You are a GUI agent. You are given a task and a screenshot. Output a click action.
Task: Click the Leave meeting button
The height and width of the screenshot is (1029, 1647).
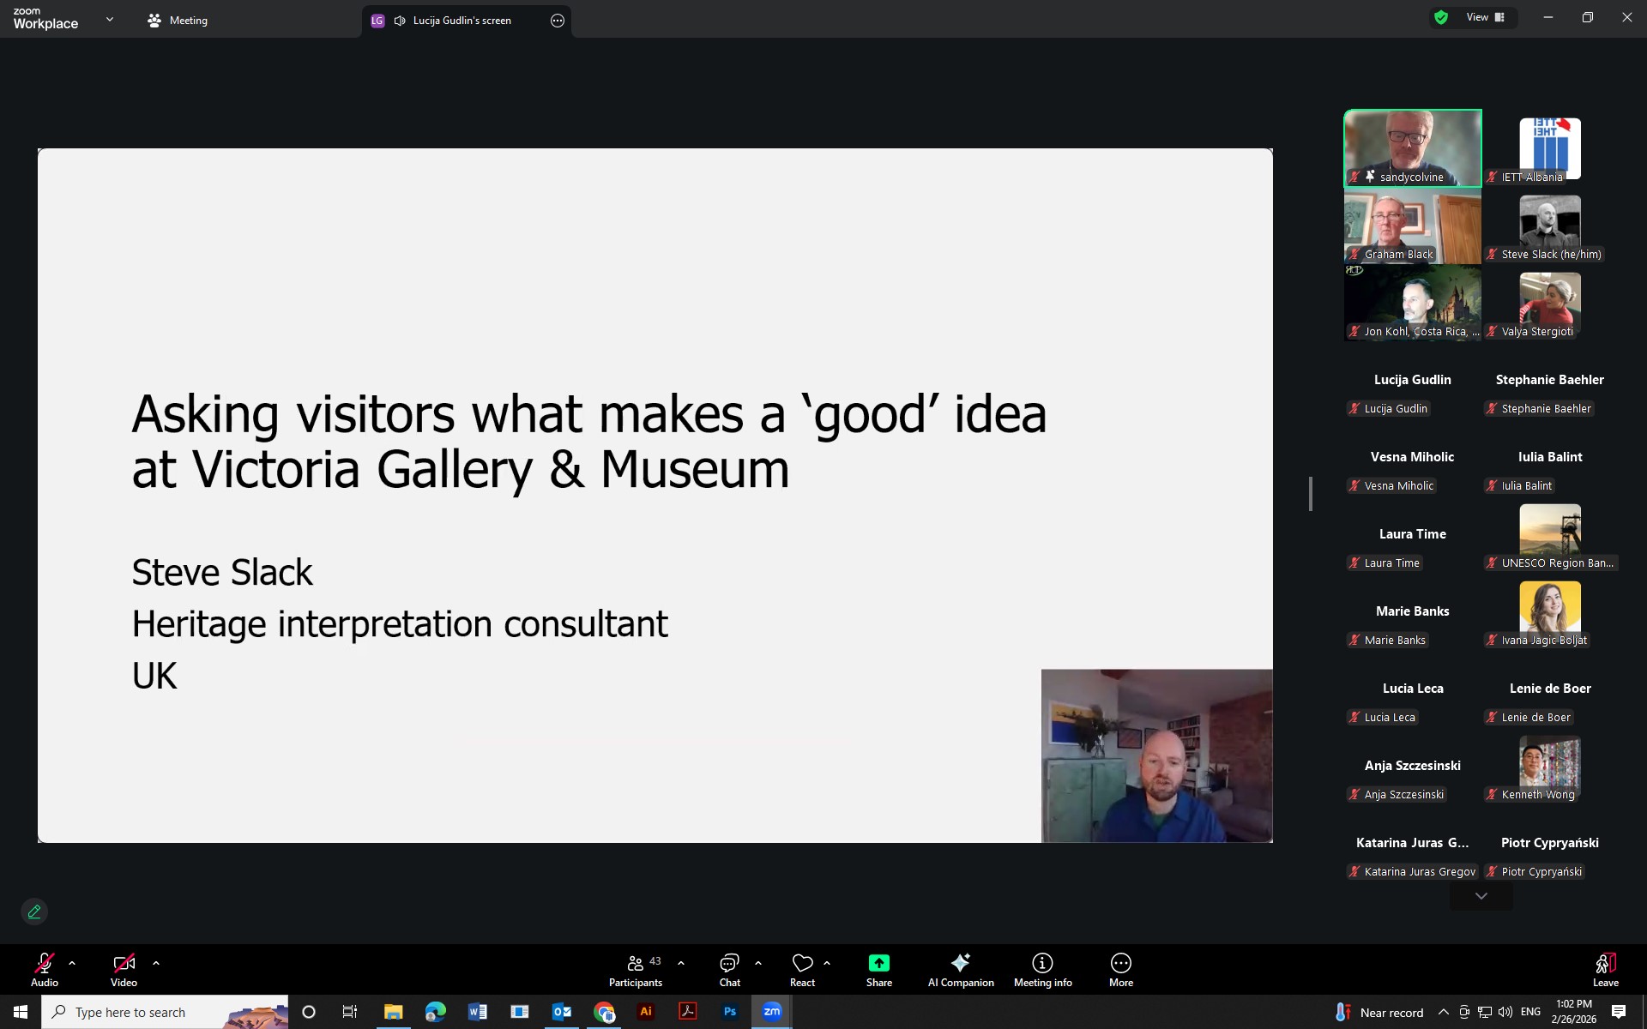click(1605, 969)
